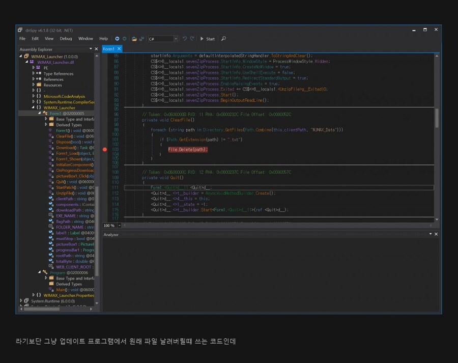
Task: Click the code editor vertical scrollbar thumb
Action: (437, 118)
